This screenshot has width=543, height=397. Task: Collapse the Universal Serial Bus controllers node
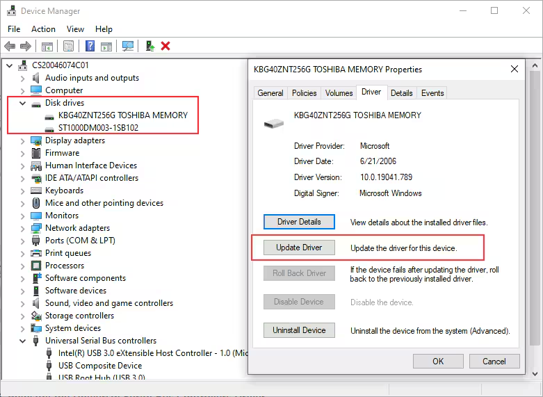(22, 341)
